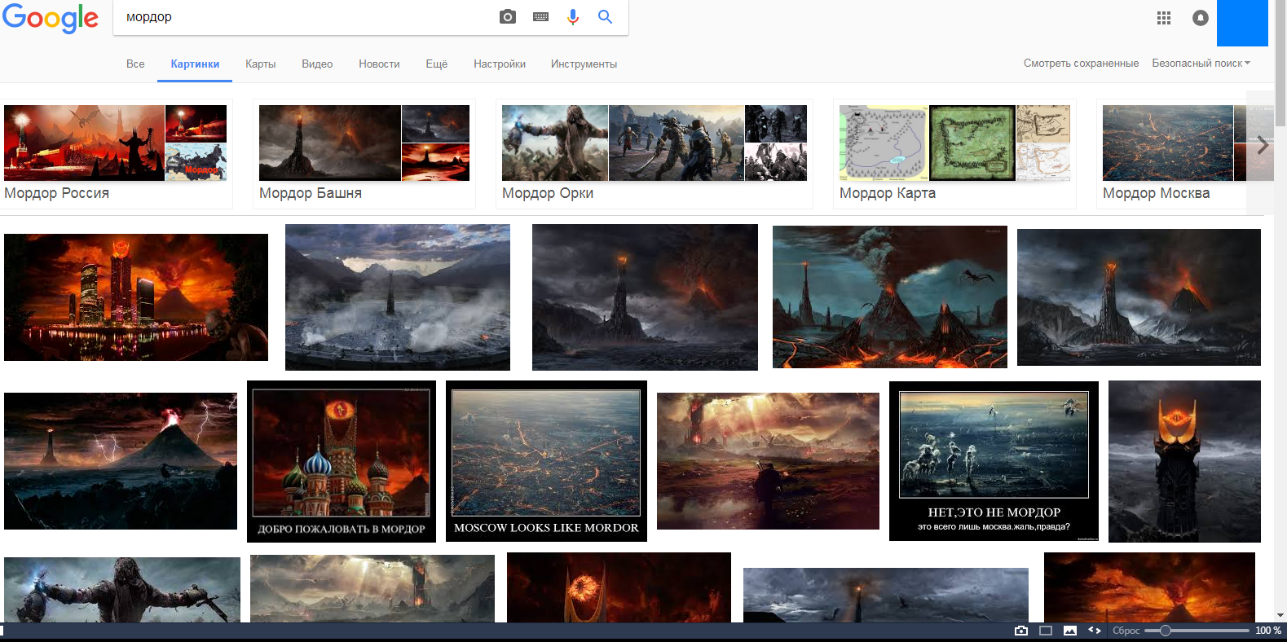Toggle tiling rectangle icon in status bar
This screenshot has width=1287, height=642.
point(1046,631)
